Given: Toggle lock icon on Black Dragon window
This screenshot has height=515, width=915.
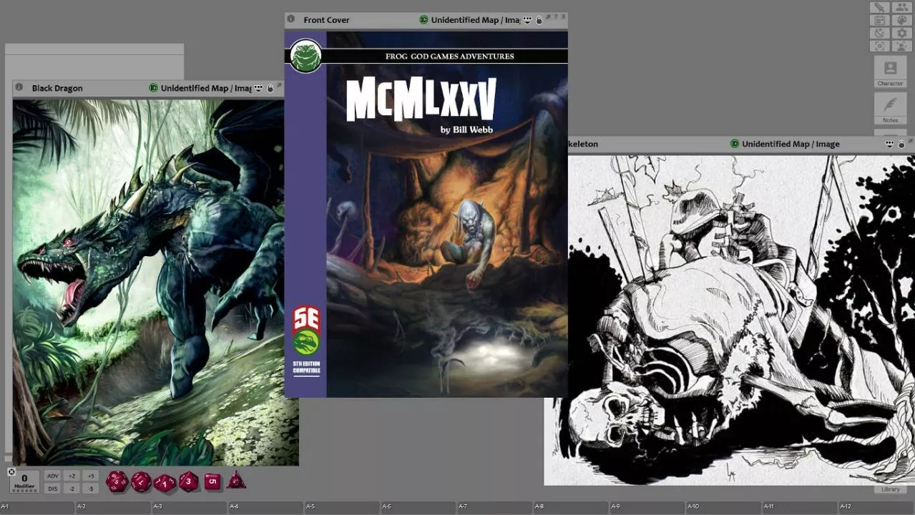Looking at the screenshot, I should click(x=270, y=89).
